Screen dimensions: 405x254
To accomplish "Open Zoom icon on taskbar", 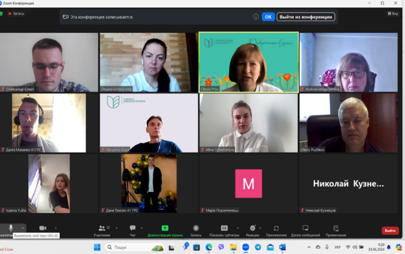I will pos(246,247).
